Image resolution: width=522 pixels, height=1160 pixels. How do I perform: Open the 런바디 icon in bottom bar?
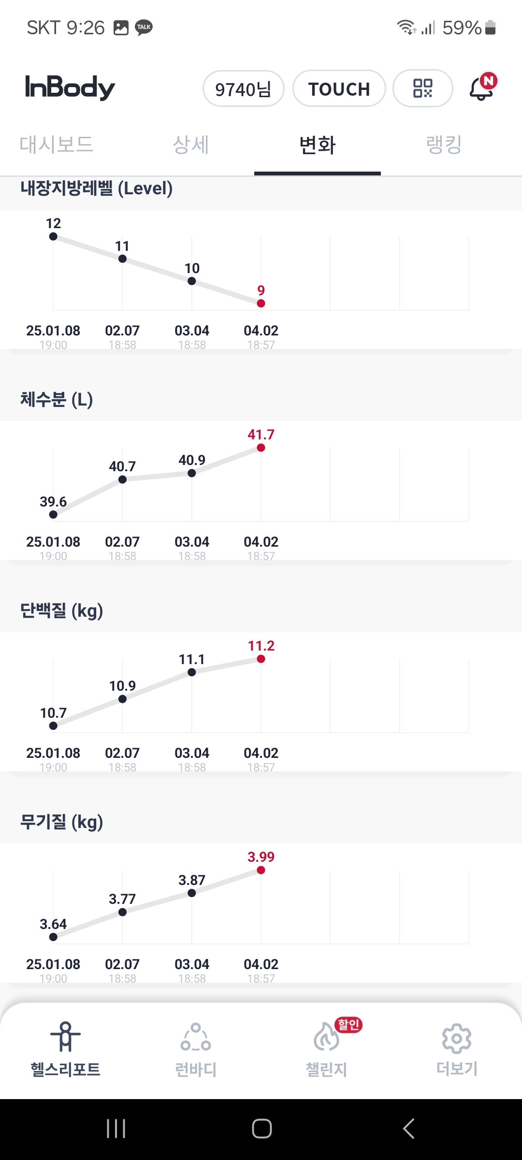tap(196, 1037)
